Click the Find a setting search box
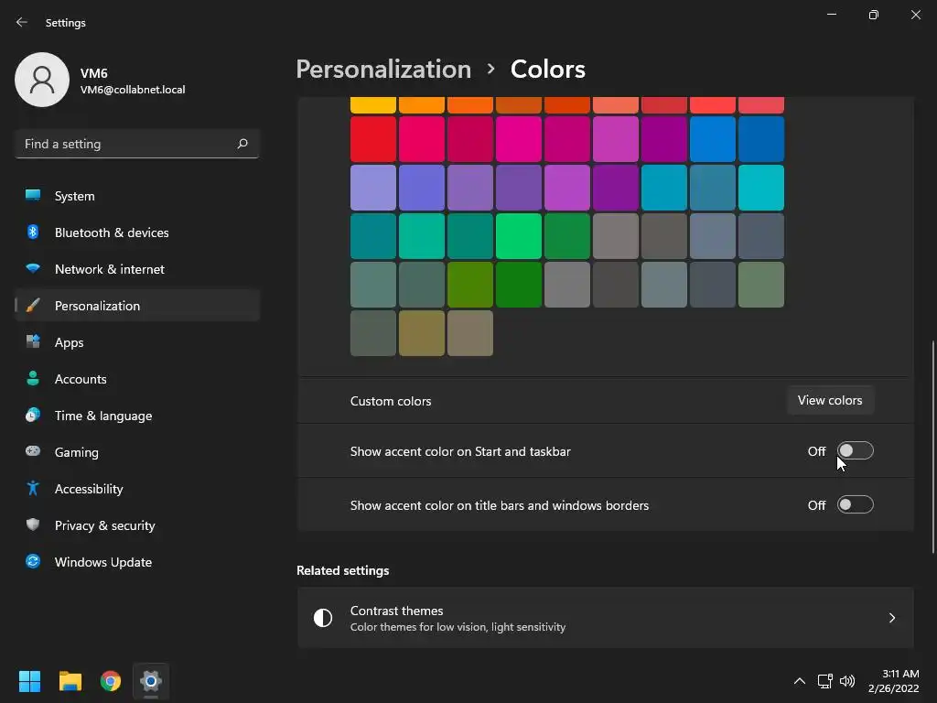The image size is (937, 703). click(126, 144)
